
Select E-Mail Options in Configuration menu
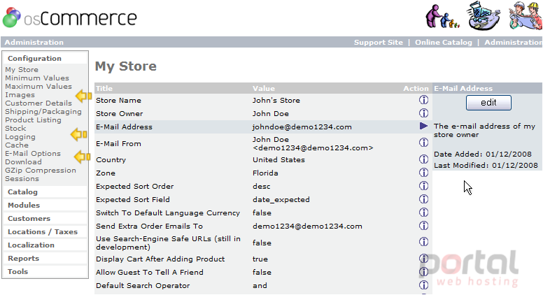click(33, 154)
